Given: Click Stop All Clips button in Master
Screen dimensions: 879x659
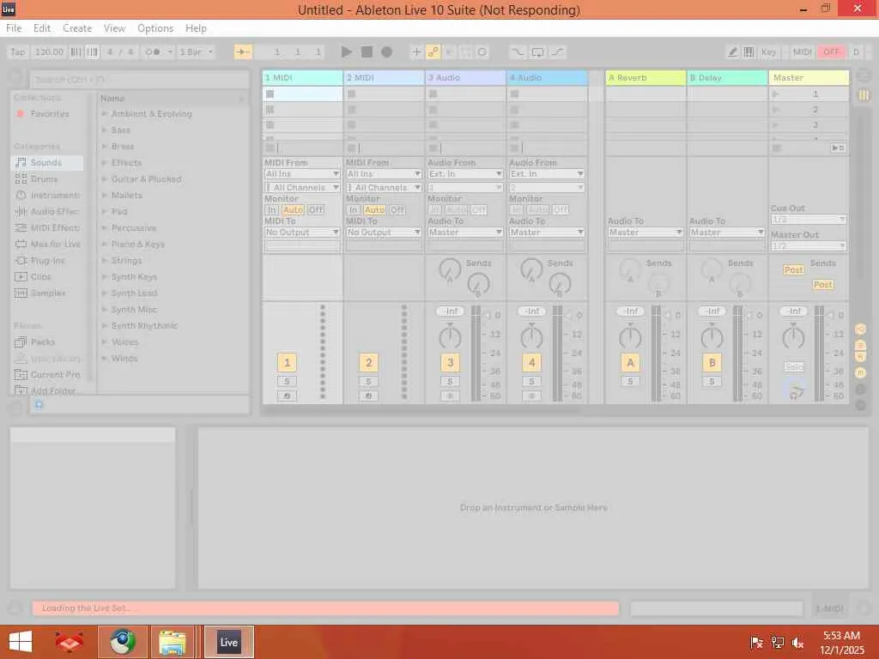Looking at the screenshot, I should (776, 148).
